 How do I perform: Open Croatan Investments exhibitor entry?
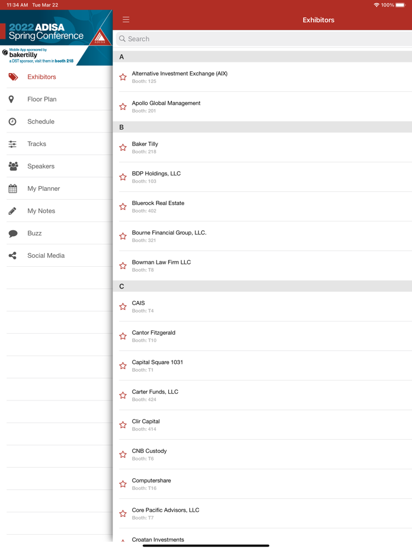(263, 536)
